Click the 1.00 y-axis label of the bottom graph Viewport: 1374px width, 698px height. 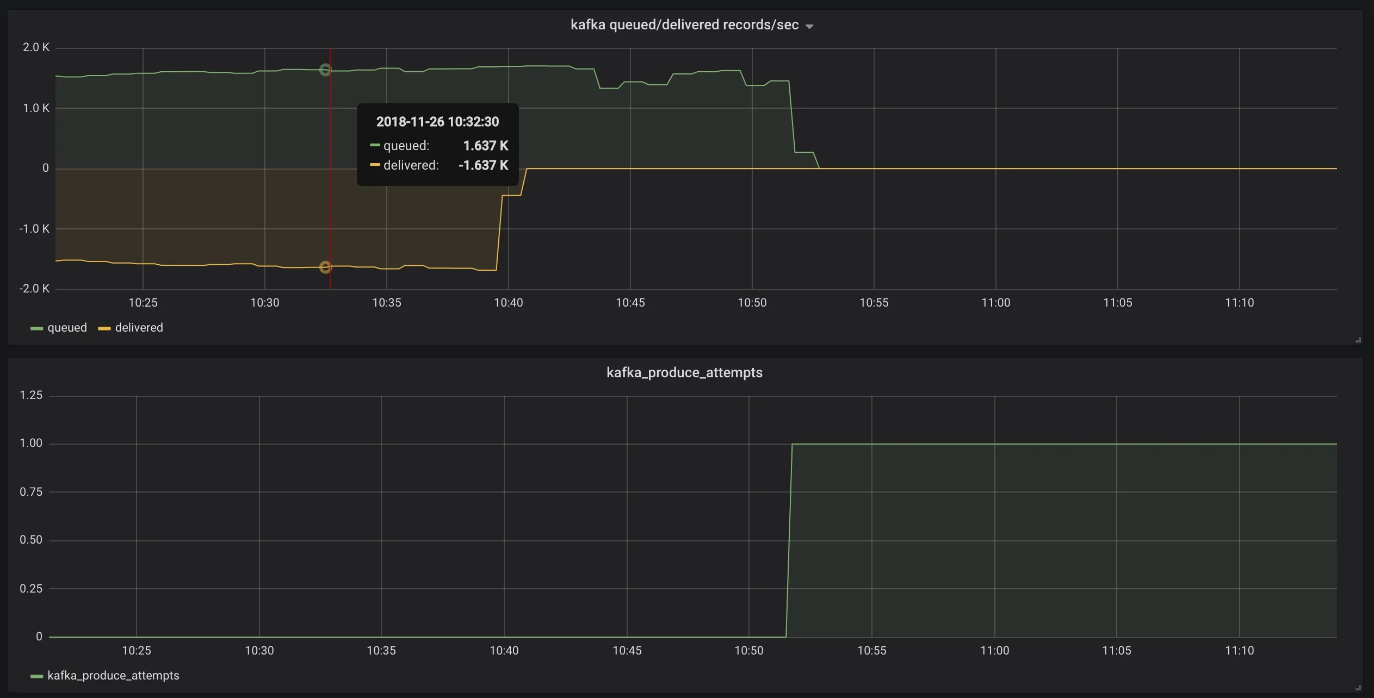(31, 443)
